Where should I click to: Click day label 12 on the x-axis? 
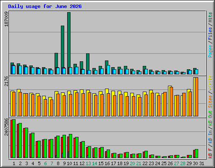82,163
